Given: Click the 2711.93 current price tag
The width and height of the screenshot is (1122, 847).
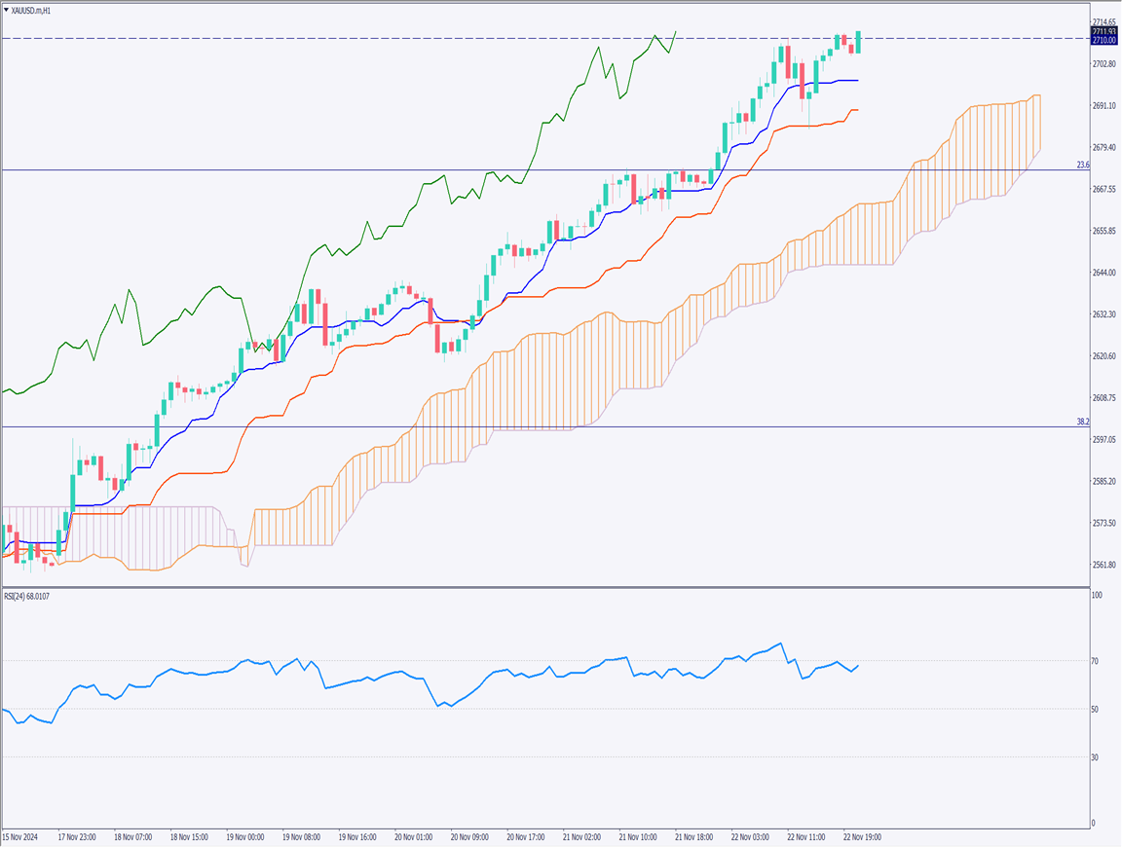Looking at the screenshot, I should (x=1103, y=33).
